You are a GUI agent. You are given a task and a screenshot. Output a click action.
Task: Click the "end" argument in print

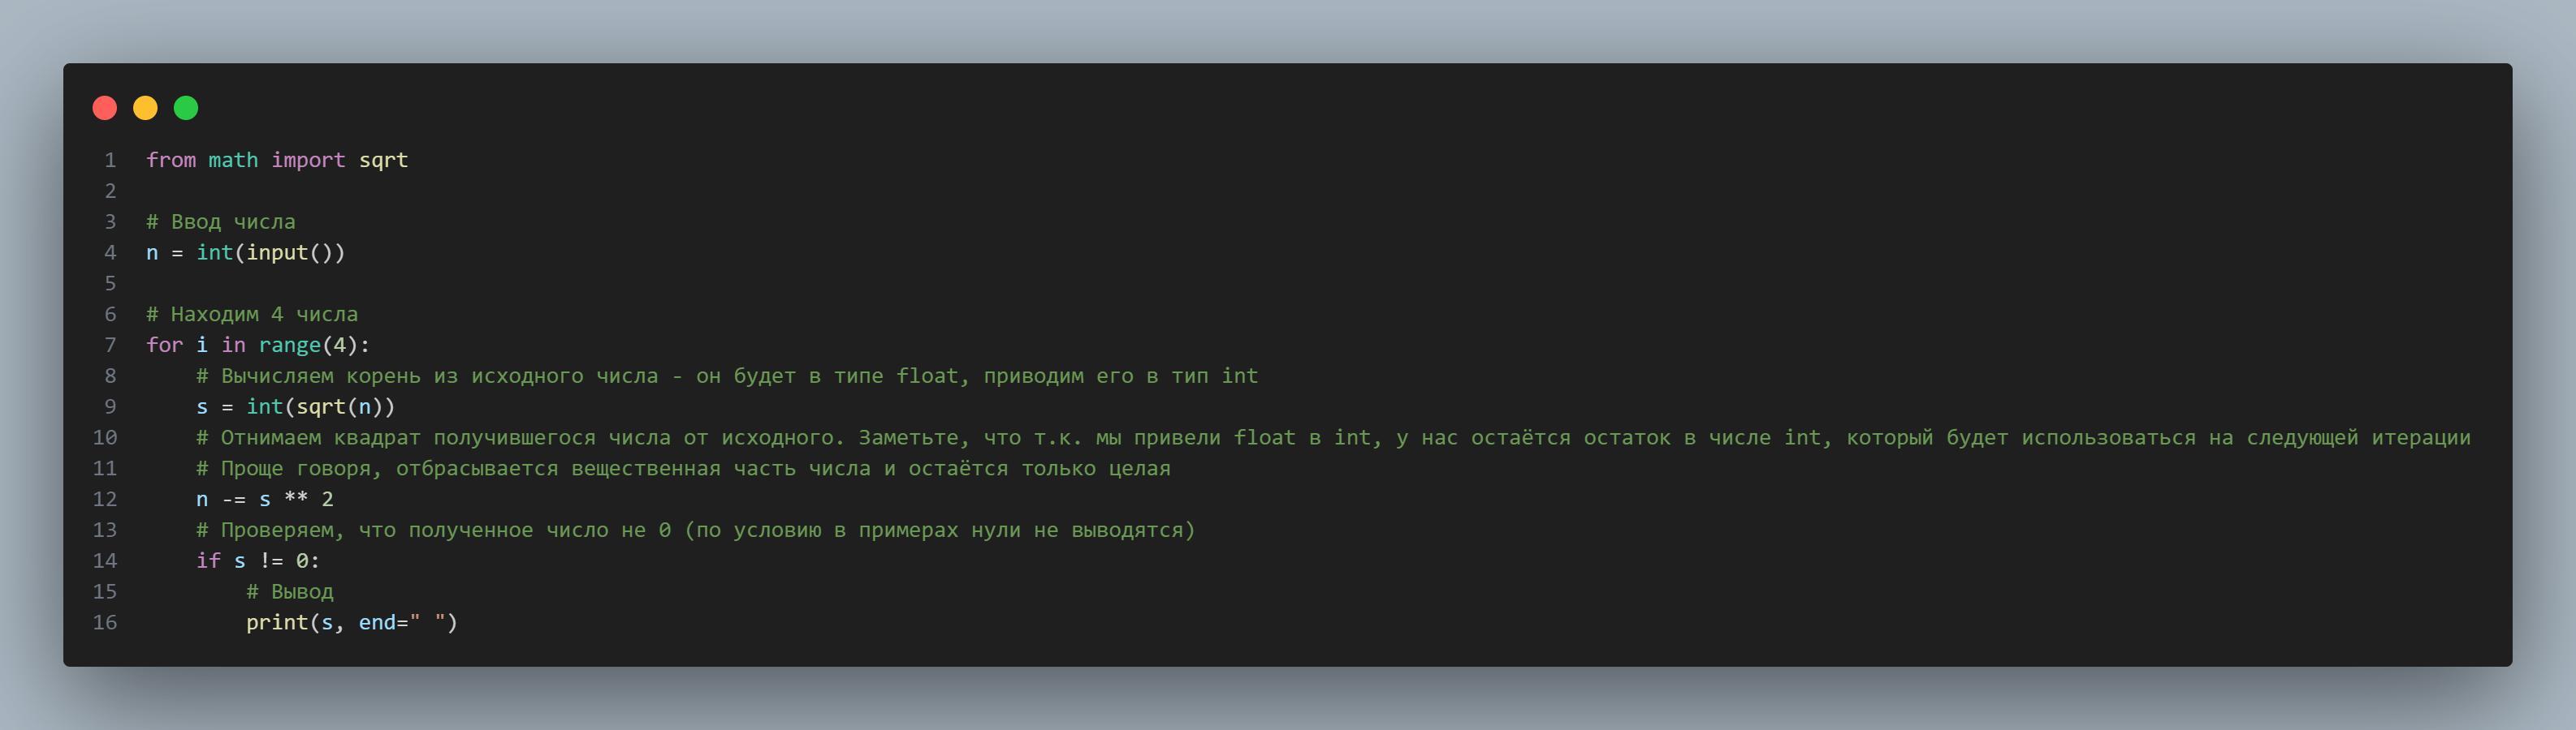click(x=377, y=622)
